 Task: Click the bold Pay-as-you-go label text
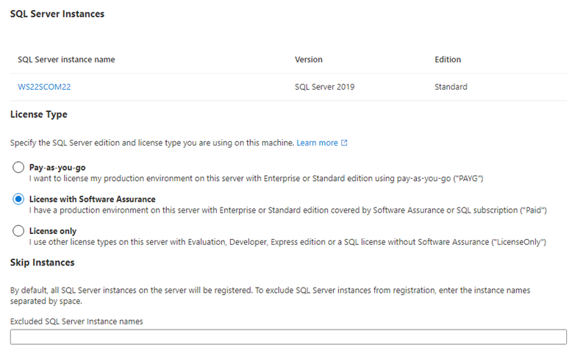pyautogui.click(x=57, y=168)
